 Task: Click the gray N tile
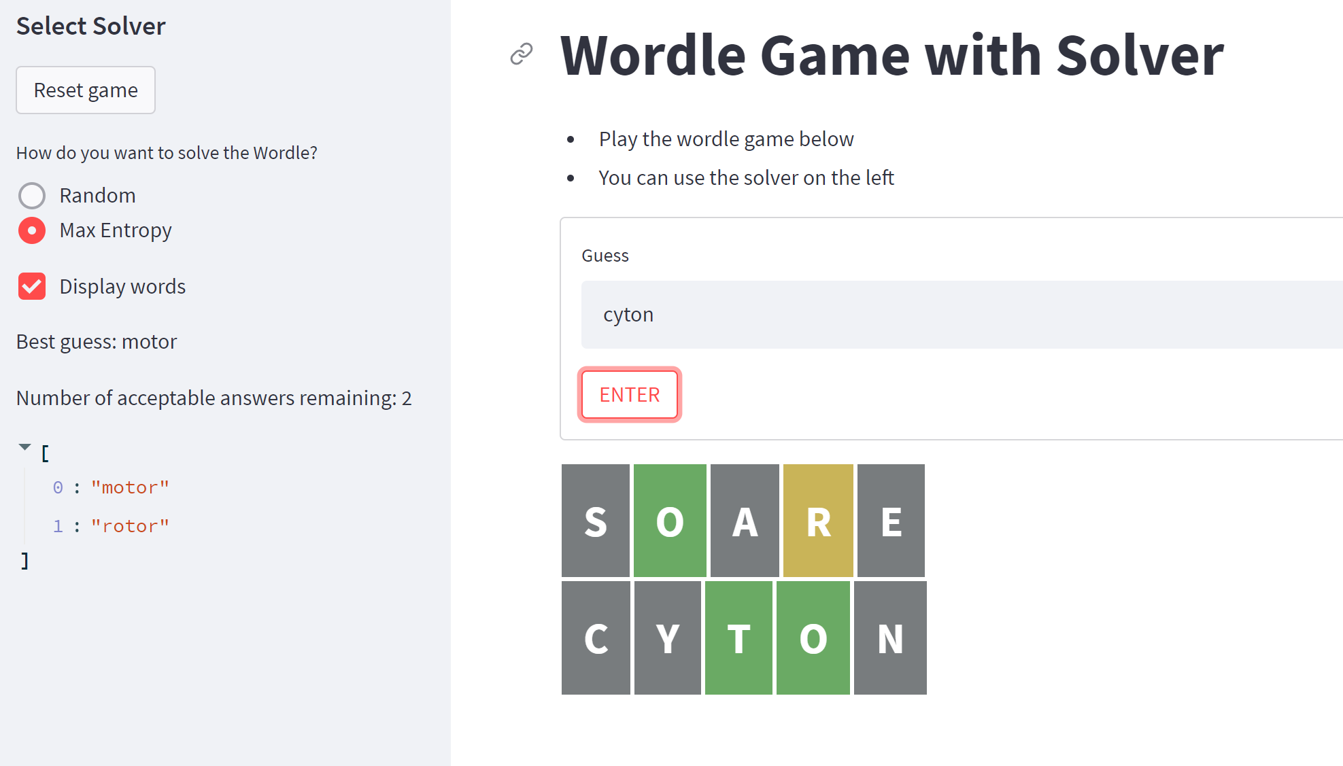point(890,638)
